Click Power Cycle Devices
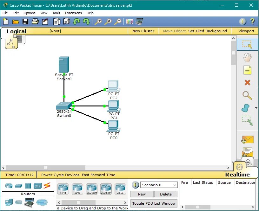Viewport: 259px width, 211px height. (60, 175)
